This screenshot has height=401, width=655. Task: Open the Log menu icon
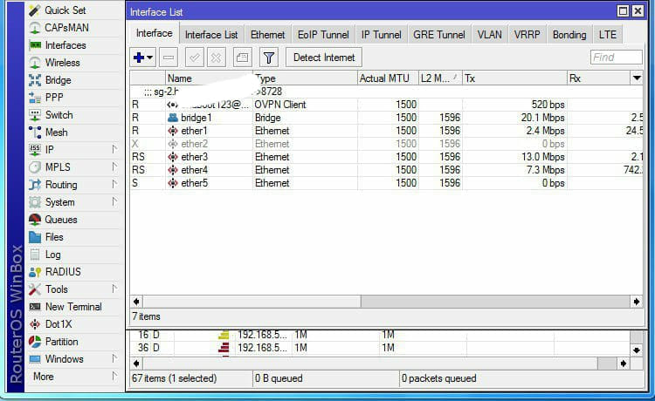point(35,255)
